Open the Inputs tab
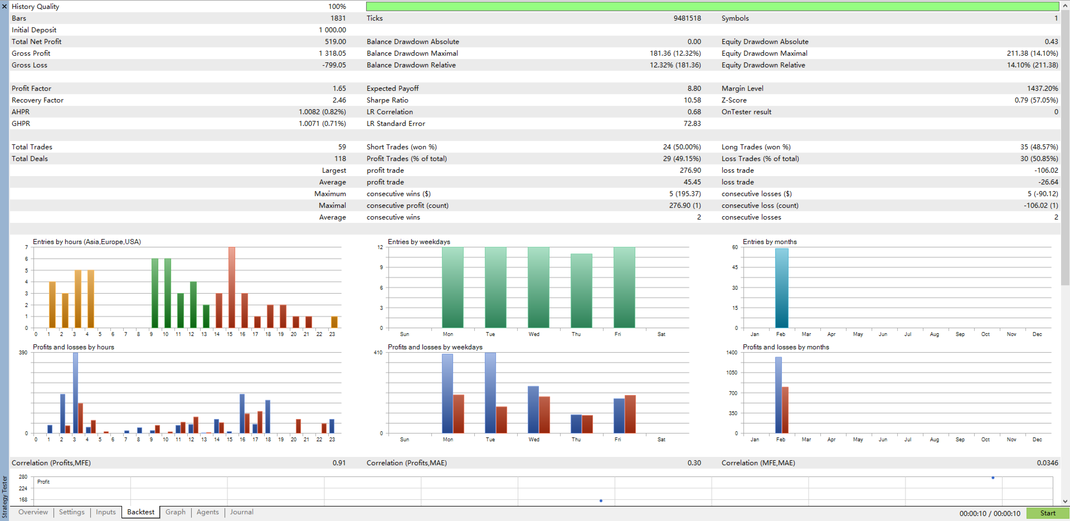1070x521 pixels. pos(106,512)
